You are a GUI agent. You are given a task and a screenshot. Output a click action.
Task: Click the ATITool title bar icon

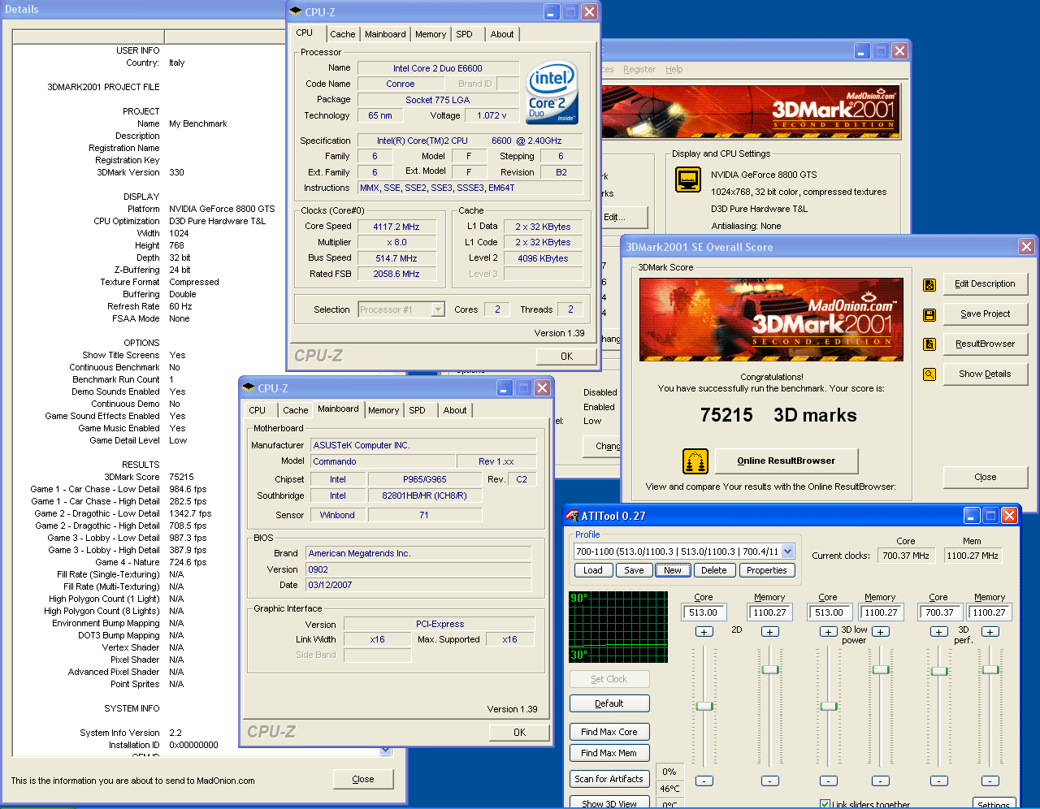pos(572,516)
